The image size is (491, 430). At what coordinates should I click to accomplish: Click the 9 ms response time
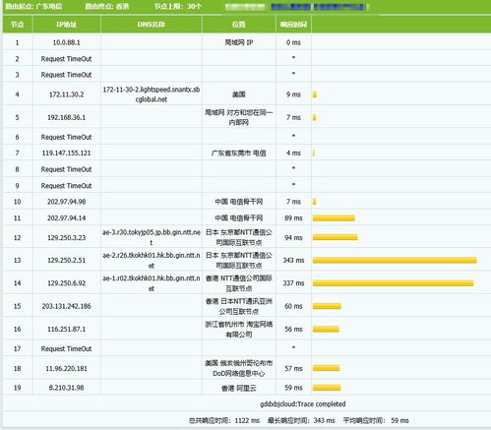pos(293,94)
